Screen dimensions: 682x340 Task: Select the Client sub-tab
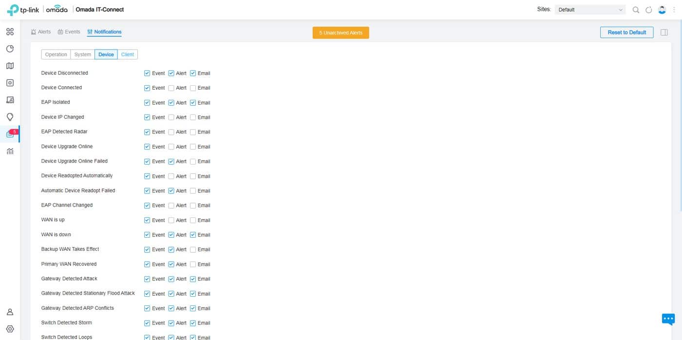coord(128,55)
